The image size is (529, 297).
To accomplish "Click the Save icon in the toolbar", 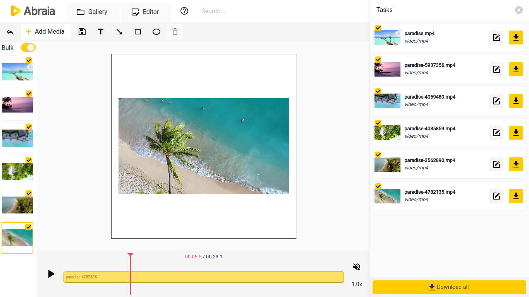I will [82, 32].
